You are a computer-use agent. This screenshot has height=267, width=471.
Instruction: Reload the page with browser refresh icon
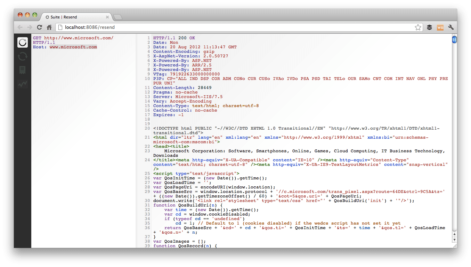pos(40,27)
